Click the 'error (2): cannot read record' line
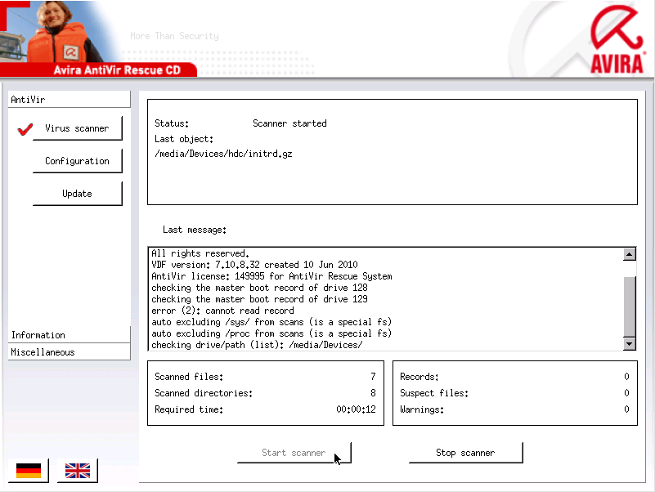655x492 pixels. (222, 311)
